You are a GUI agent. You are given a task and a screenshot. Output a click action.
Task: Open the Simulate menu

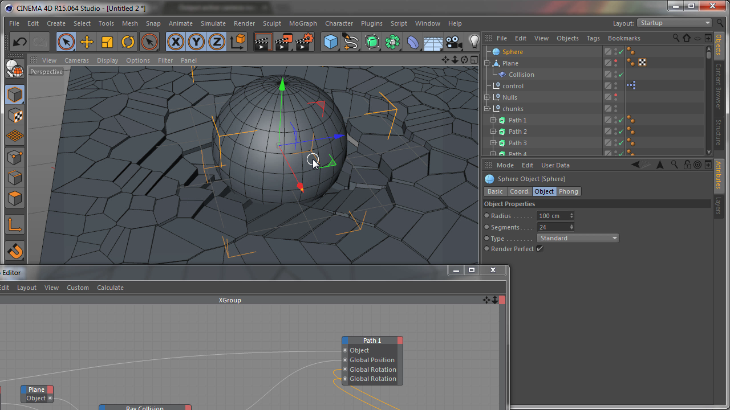click(213, 23)
